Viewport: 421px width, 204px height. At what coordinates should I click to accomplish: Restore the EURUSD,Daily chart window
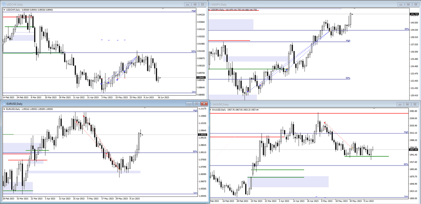(x=197, y=103)
